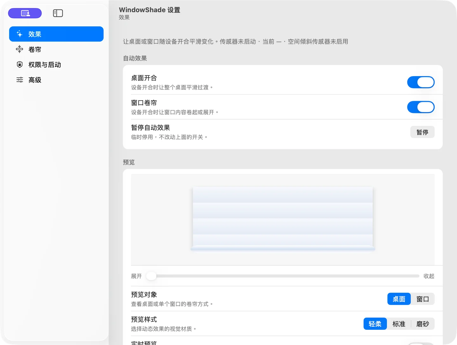The width and height of the screenshot is (457, 345).
Task: Select 窗口 as preview target
Action: click(423, 299)
